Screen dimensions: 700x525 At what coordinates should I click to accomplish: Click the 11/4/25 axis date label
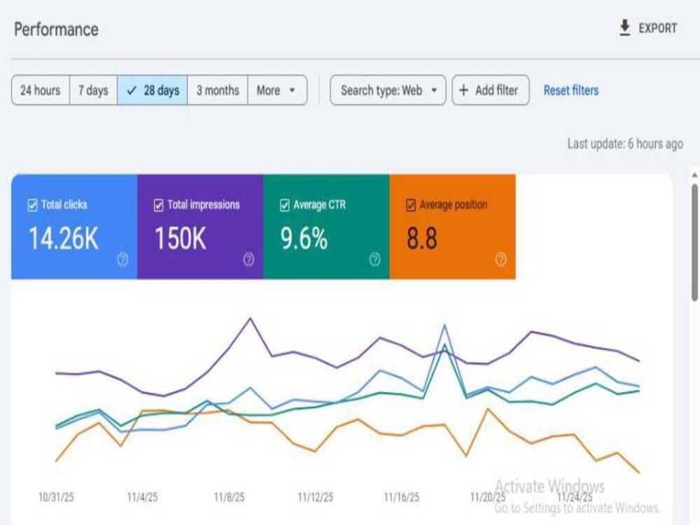pos(142,497)
